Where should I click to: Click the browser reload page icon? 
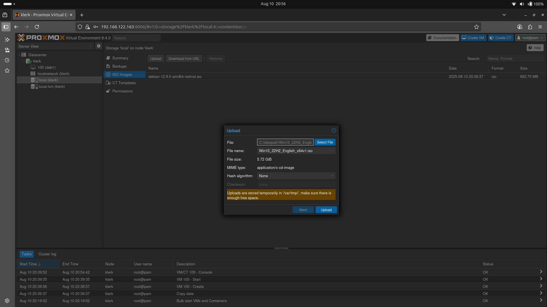(37, 27)
